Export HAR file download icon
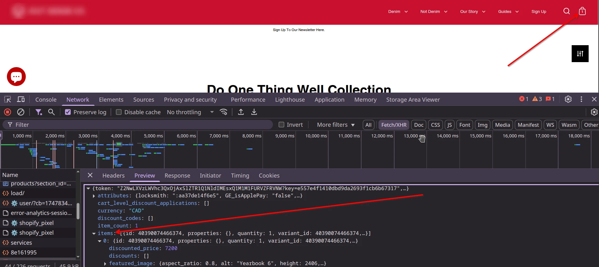The height and width of the screenshot is (267, 599). pyautogui.click(x=254, y=112)
